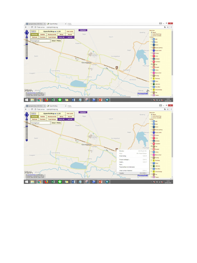
Task: Choose Terjemahkan ke Indonesia in context menu
Action: (x=133, y=167)
